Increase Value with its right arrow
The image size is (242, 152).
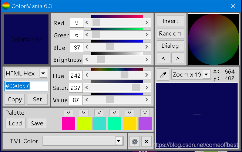[x=147, y=100]
